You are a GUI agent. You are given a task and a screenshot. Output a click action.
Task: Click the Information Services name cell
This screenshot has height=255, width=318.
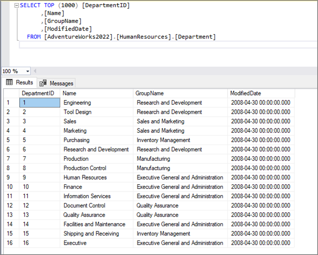(x=96, y=196)
